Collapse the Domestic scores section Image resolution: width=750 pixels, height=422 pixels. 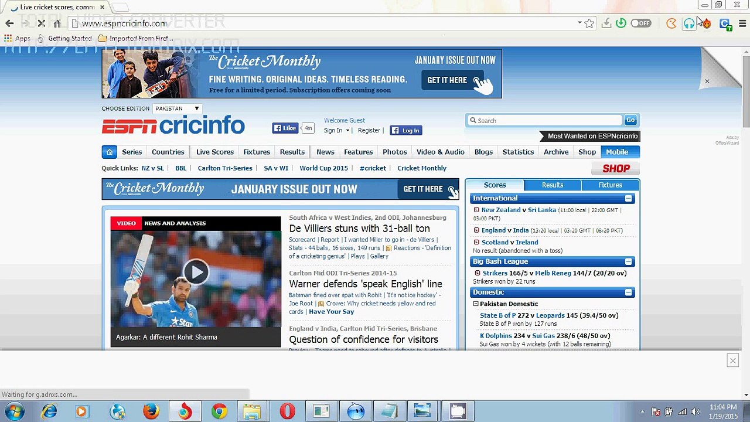(x=628, y=292)
